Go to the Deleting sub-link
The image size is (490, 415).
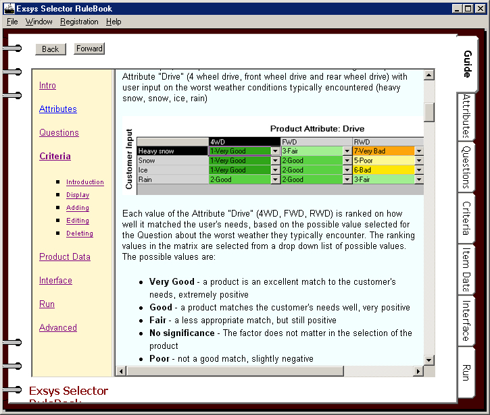[x=80, y=233]
